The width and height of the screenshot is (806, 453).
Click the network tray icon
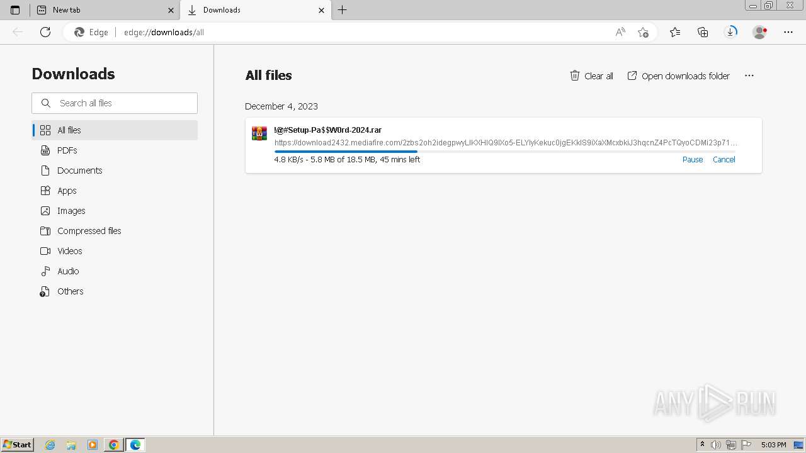731,445
